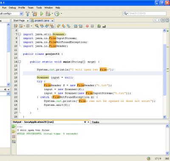Click the Comment code icon
The height and width of the screenshot is (161, 170).
click(99, 26)
